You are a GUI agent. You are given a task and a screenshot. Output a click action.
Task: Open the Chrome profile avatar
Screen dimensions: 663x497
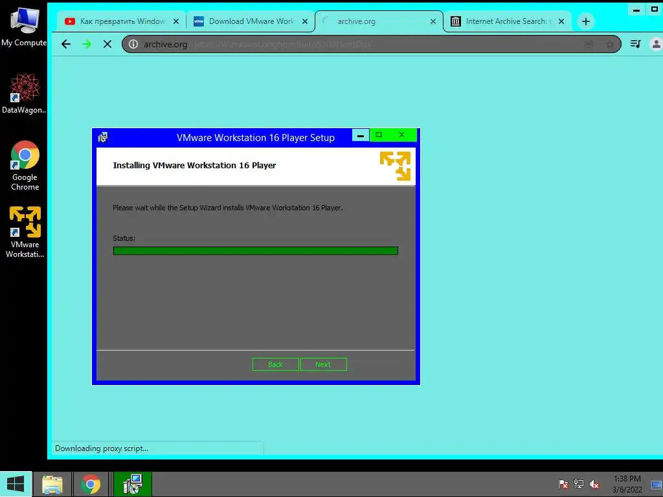[x=656, y=43]
